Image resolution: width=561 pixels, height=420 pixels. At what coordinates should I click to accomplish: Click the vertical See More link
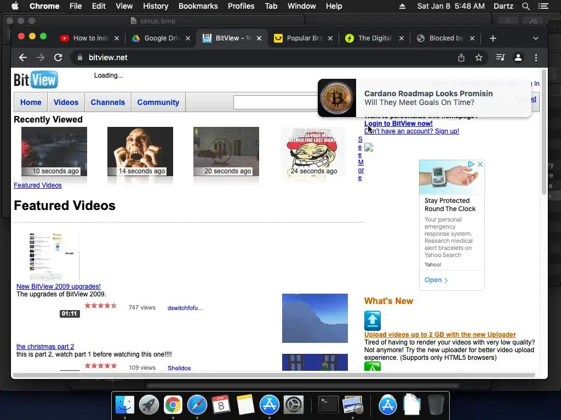click(360, 159)
